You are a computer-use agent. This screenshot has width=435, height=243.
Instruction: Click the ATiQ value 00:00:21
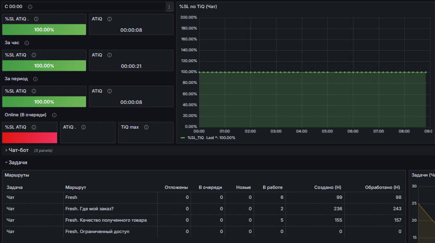pyautogui.click(x=131, y=66)
